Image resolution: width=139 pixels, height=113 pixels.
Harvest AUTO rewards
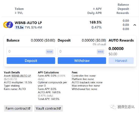pyautogui.click(x=121, y=61)
